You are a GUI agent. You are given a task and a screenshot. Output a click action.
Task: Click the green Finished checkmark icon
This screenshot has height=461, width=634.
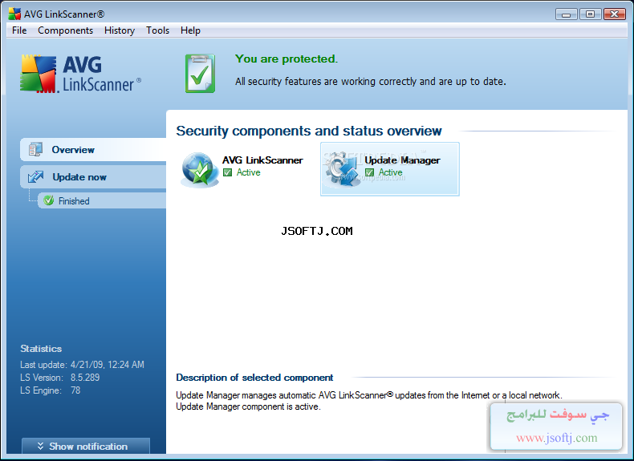(x=48, y=200)
